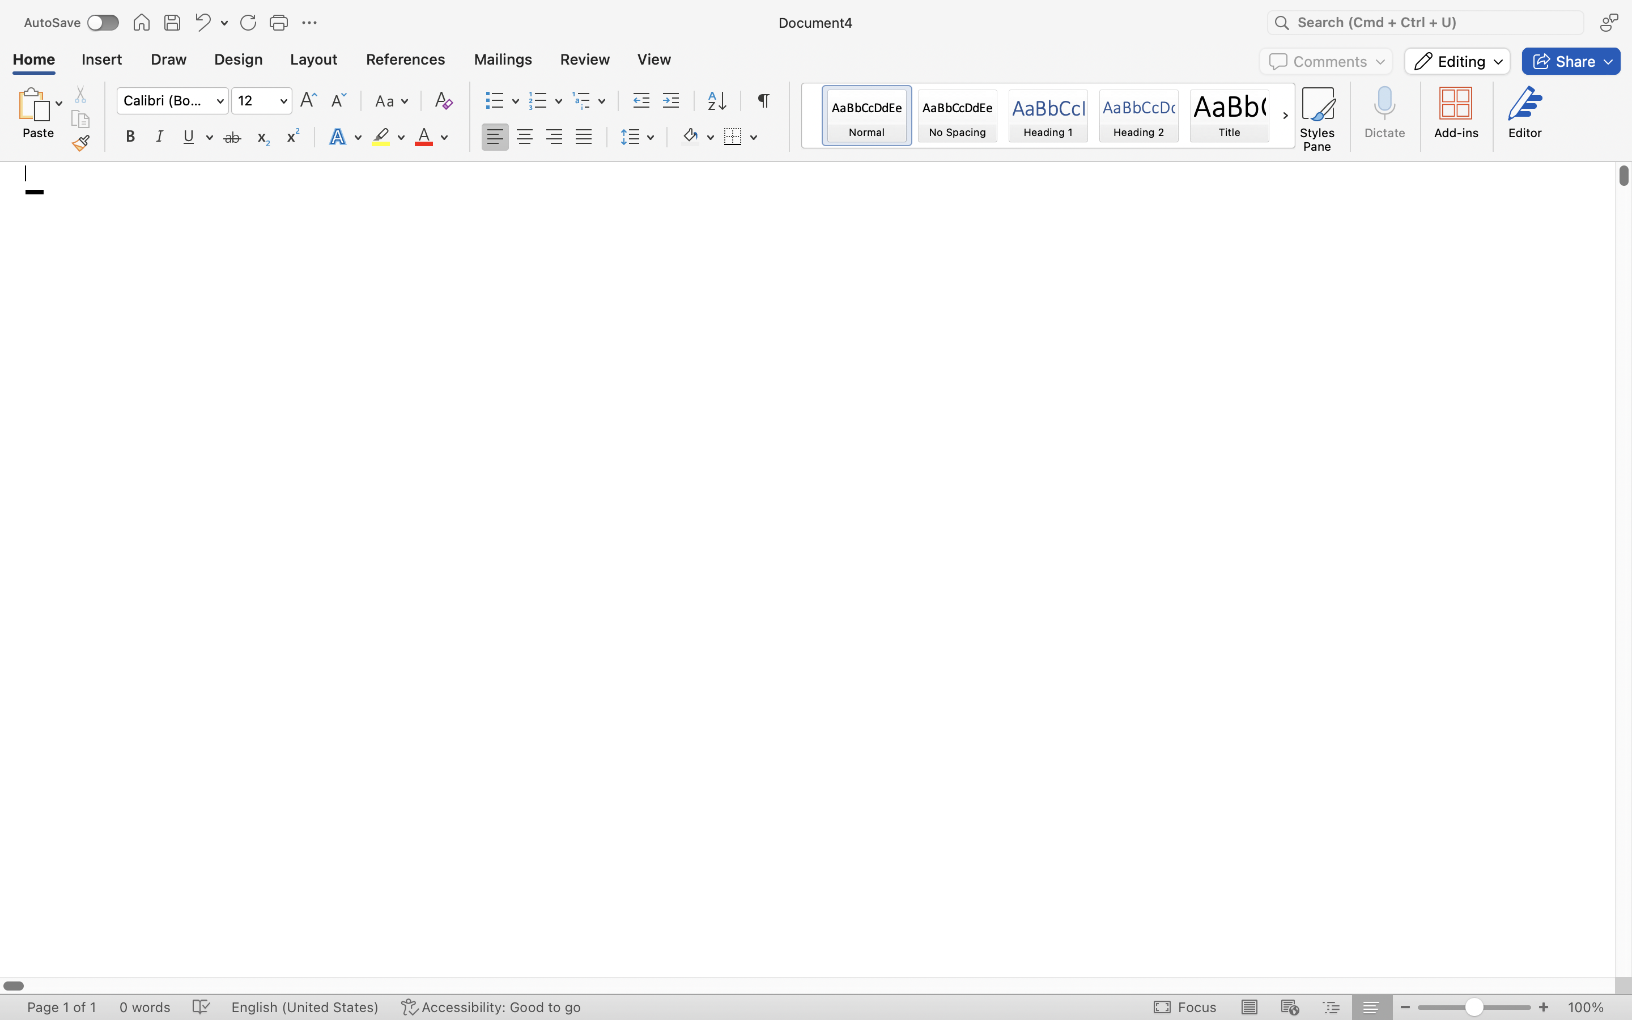Screen dimensions: 1632x1020
Task: Open the Editor tool
Action: pos(1525,113)
